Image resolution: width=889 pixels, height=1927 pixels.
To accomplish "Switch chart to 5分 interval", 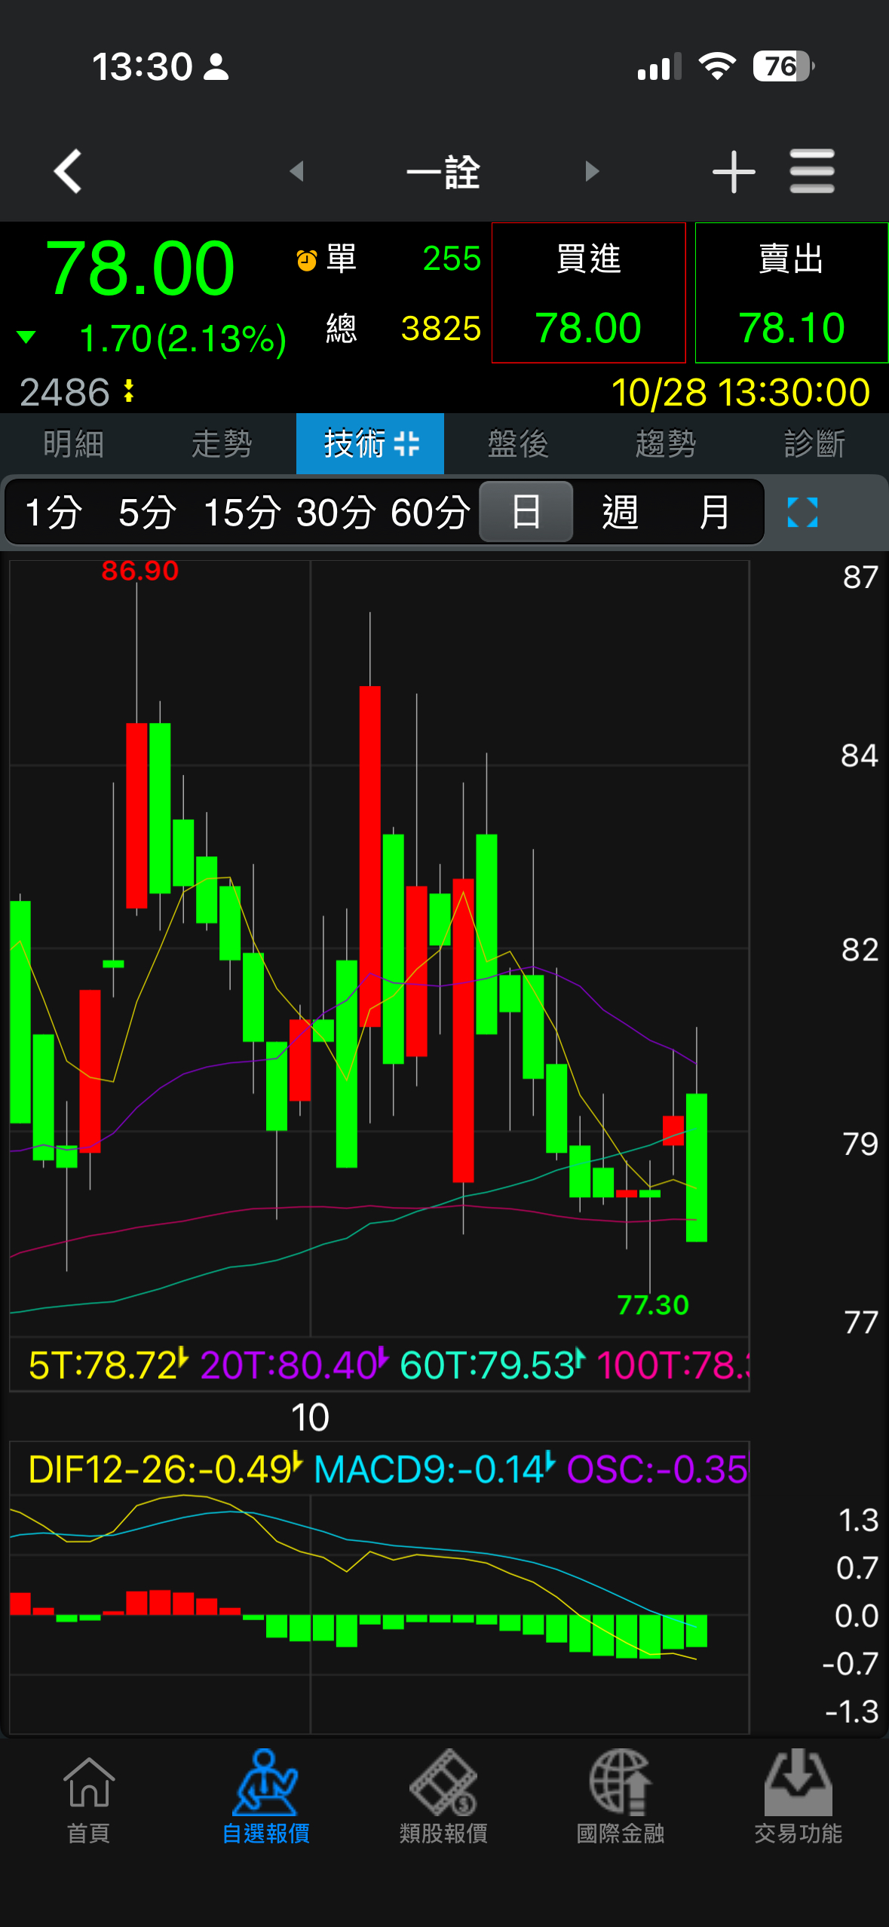I will click(x=147, y=513).
